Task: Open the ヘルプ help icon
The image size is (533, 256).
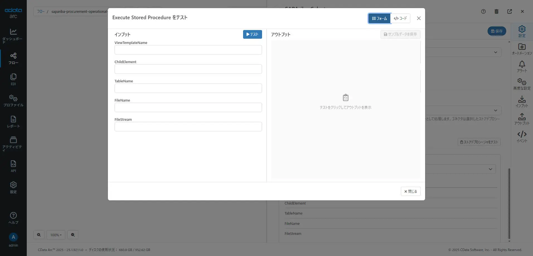Action: pos(13,215)
